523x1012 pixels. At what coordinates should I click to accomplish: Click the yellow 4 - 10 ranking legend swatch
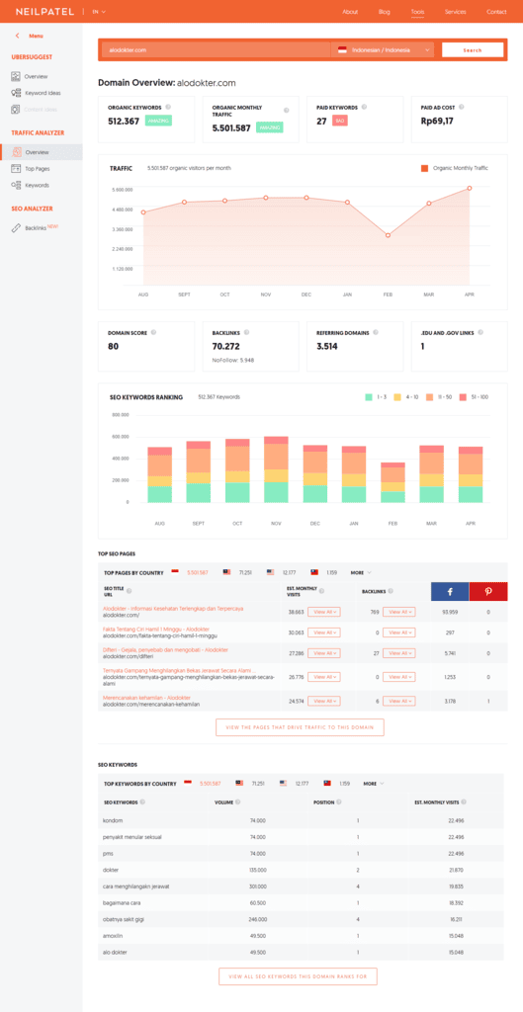pyautogui.click(x=398, y=397)
